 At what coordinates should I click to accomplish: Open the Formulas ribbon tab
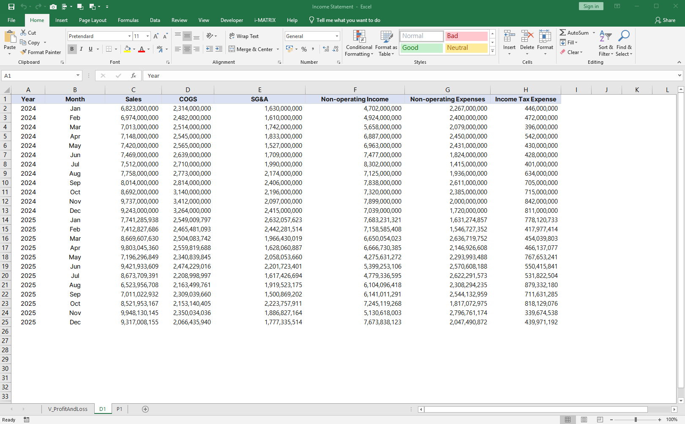(128, 20)
